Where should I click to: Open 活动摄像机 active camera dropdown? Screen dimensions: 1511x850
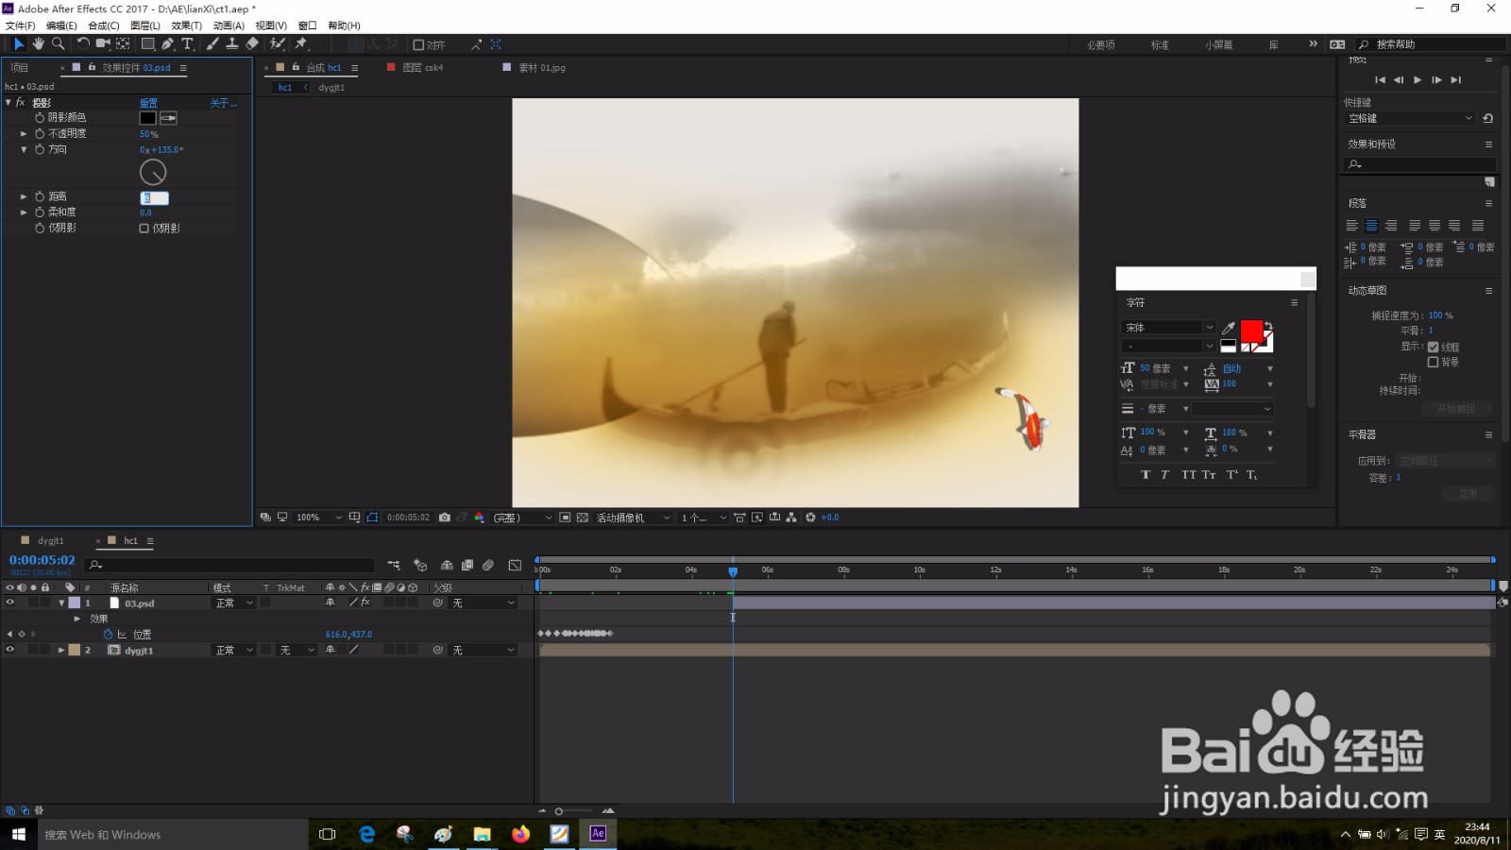(x=633, y=518)
